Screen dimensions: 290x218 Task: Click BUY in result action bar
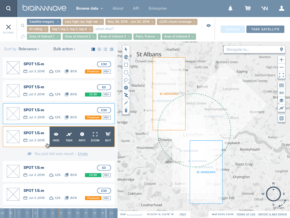pos(108,137)
